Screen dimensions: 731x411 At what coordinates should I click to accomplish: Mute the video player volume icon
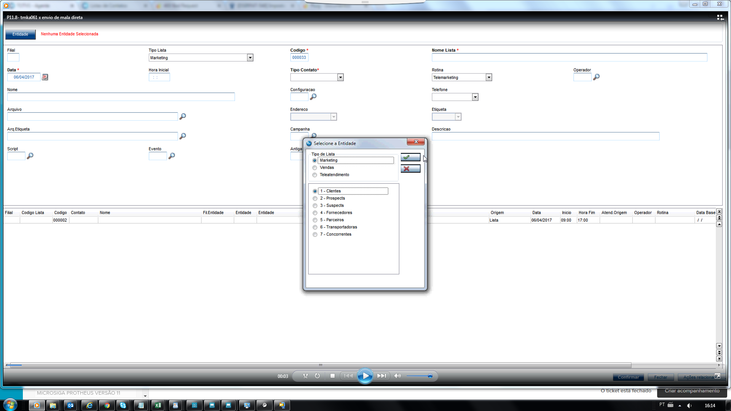tap(397, 376)
